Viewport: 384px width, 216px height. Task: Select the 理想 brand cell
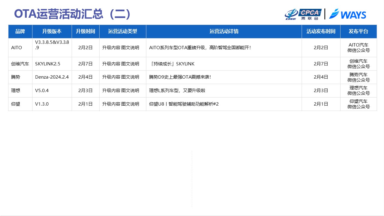pyautogui.click(x=20, y=91)
